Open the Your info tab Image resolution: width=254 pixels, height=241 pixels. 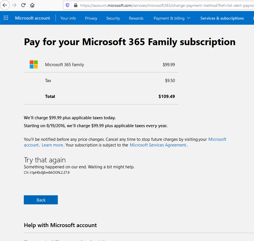coord(68,18)
